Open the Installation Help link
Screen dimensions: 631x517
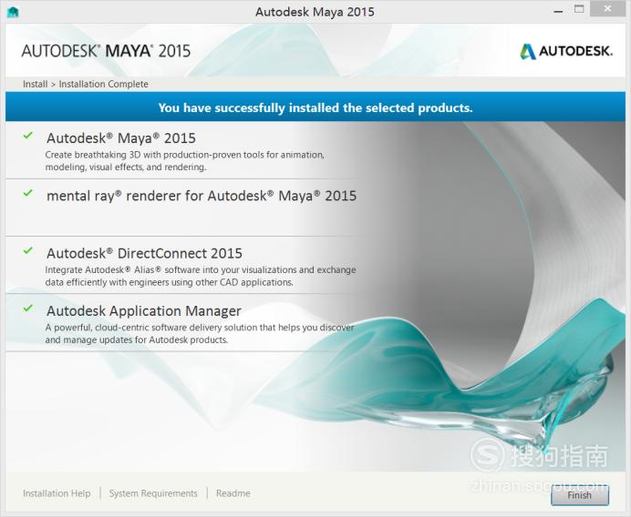coord(57,493)
